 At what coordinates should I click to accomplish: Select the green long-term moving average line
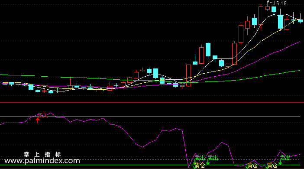tap(150, 79)
